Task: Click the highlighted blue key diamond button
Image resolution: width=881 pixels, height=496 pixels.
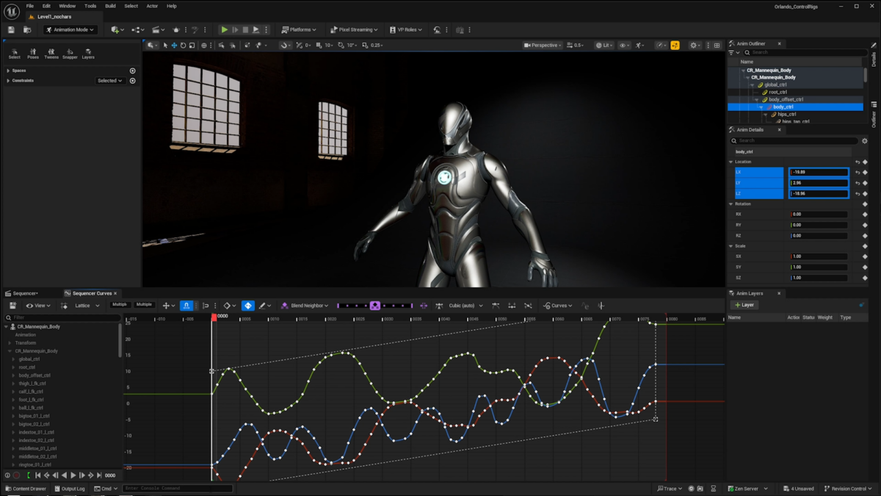Action: click(x=248, y=306)
